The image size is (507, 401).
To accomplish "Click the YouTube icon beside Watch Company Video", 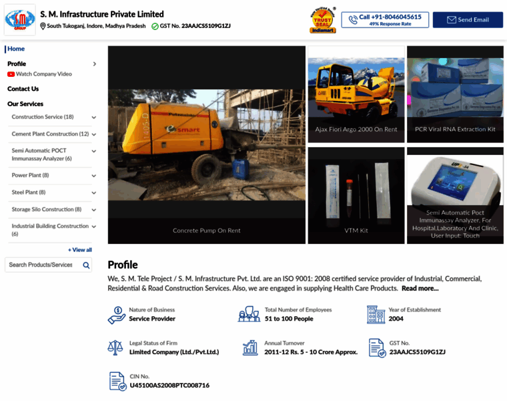I will (x=11, y=74).
